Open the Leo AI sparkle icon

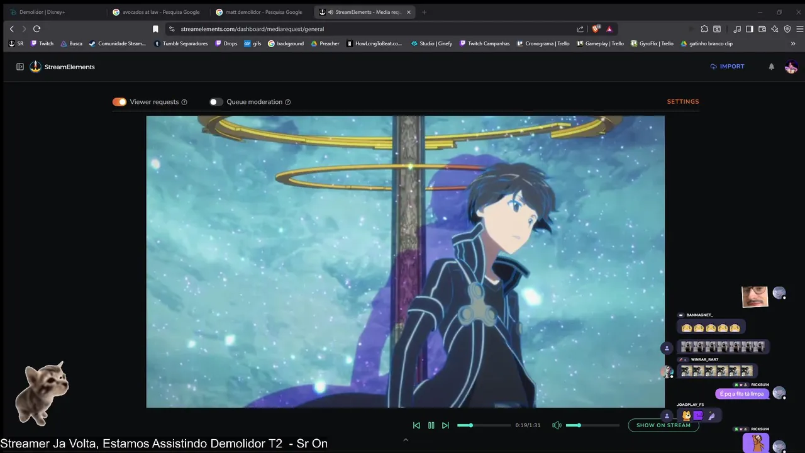point(775,29)
